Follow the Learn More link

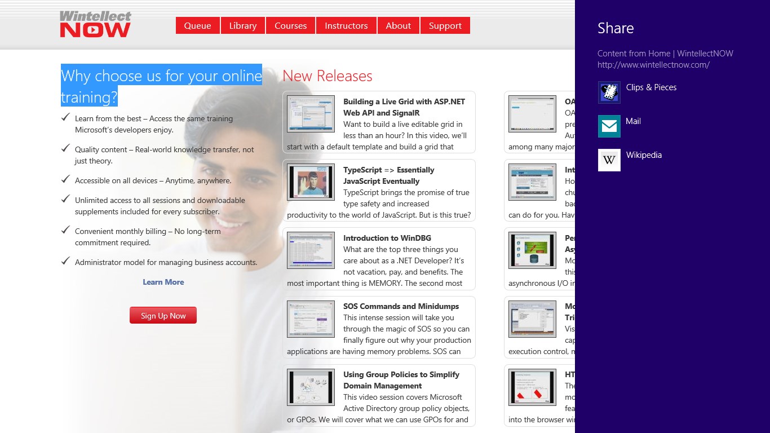click(163, 282)
